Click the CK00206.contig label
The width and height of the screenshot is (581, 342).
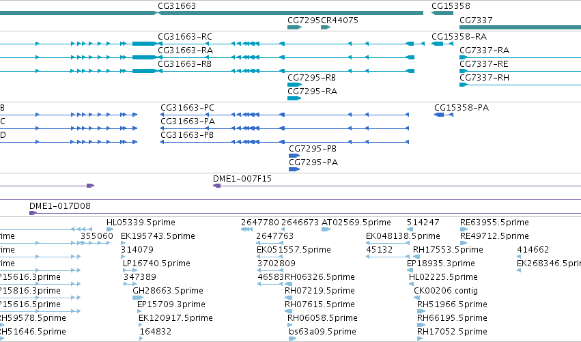pyautogui.click(x=446, y=291)
